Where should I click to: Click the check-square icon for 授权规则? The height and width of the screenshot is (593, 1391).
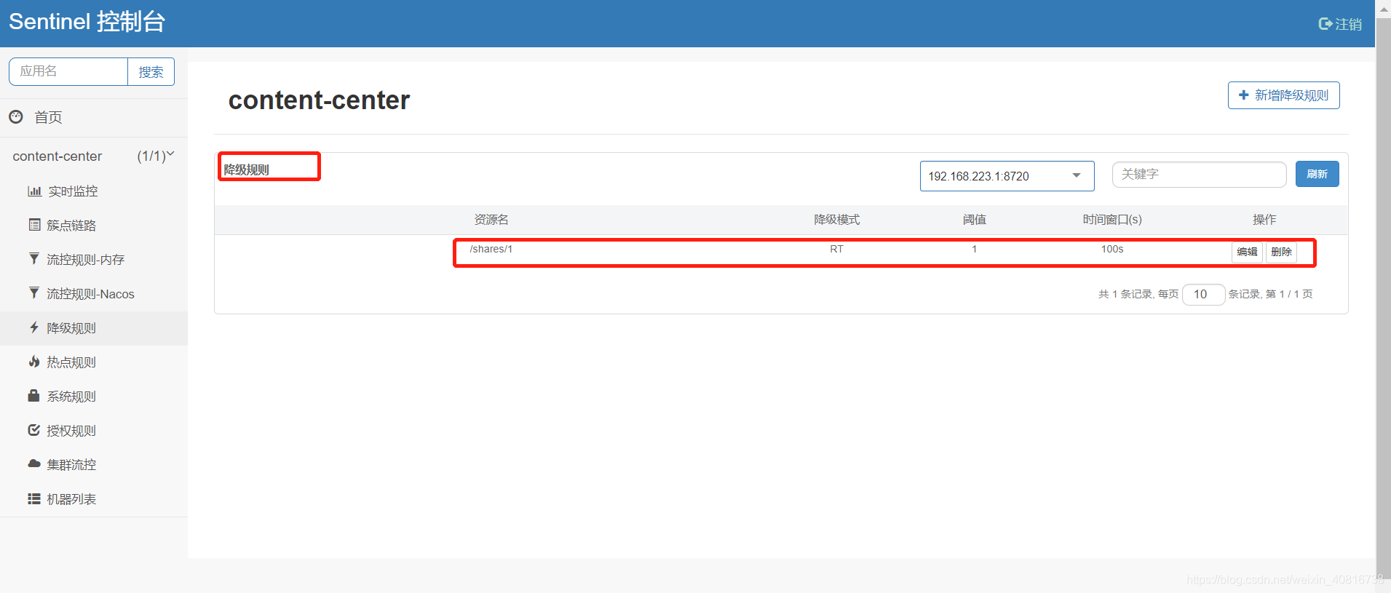(x=33, y=430)
